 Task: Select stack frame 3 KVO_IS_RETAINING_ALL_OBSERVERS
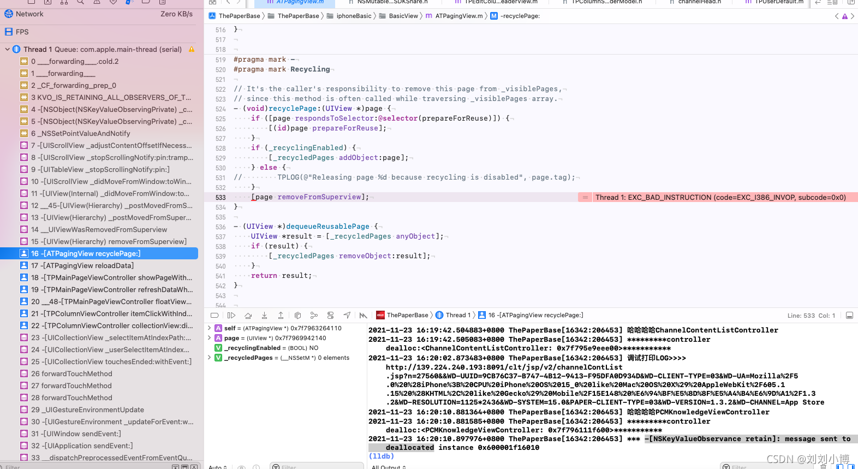coord(99,97)
